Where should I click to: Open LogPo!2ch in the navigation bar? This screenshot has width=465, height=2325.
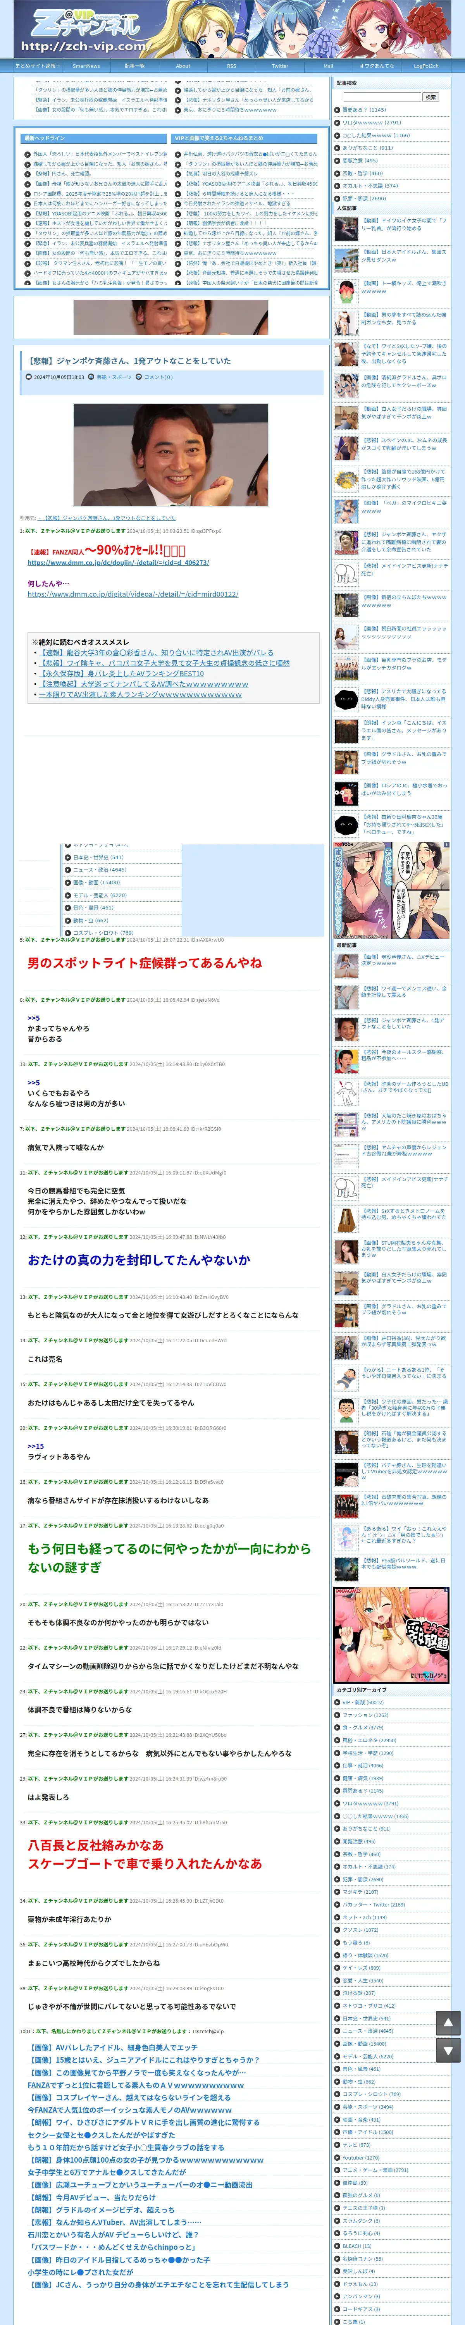(426, 66)
